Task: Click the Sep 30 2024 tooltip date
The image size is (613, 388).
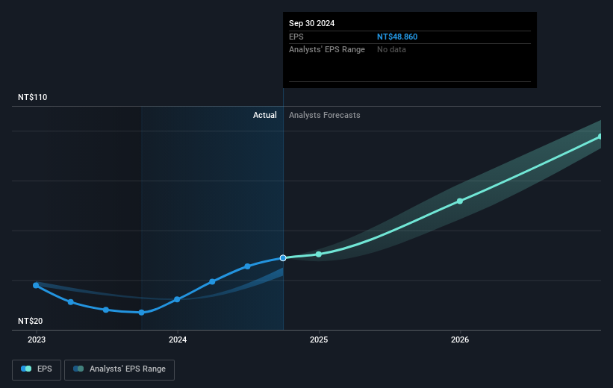Action: [311, 23]
